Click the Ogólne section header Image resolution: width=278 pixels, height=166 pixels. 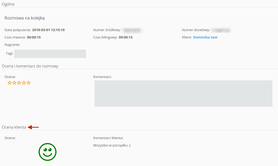(x=8, y=4)
